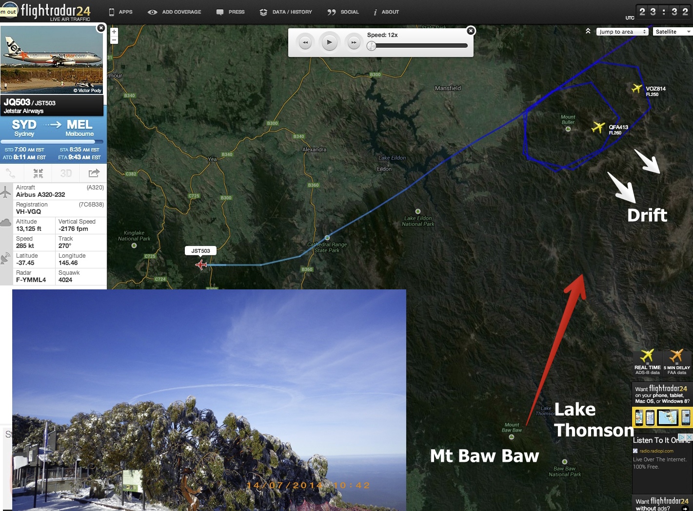Click the cloud icon beside Altitude row
Viewport: 693px width, 511px height.
click(x=5, y=223)
